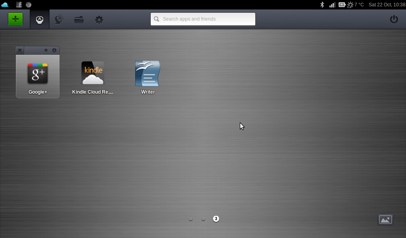Switch to the first launcher page dot
The image size is (406, 238).
coord(191,219)
